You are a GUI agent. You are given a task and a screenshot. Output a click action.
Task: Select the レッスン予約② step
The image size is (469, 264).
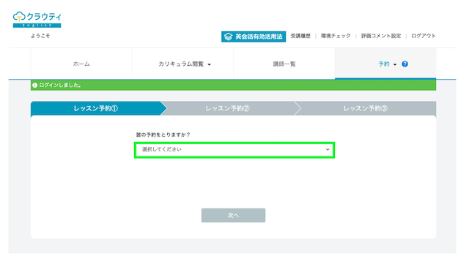[x=227, y=108]
